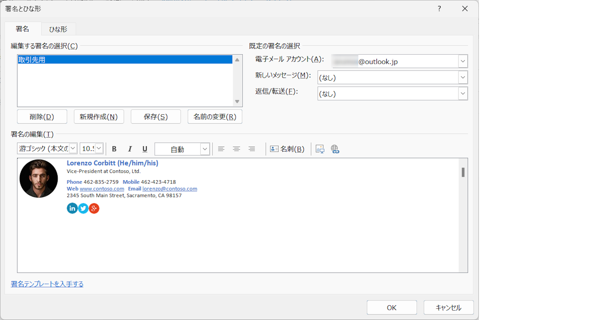Toggle italic formatting button
The image size is (602, 320).
click(x=130, y=149)
